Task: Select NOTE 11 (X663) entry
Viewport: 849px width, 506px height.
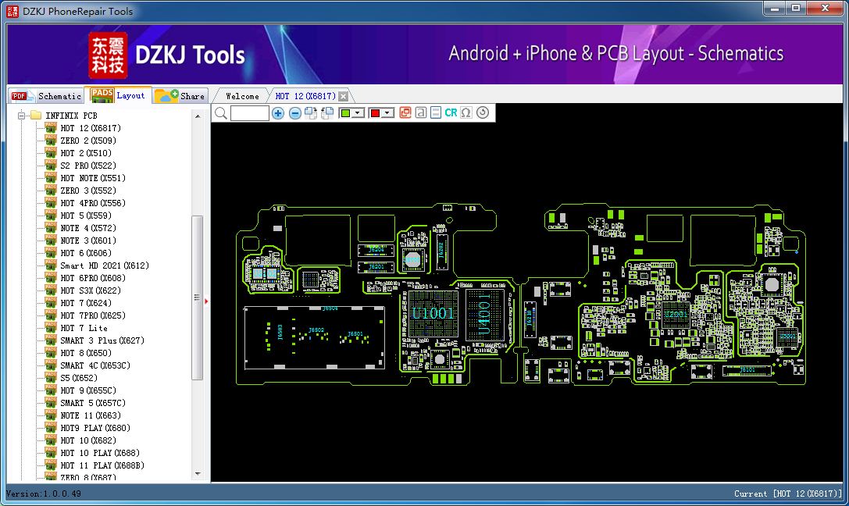Action: (91, 415)
